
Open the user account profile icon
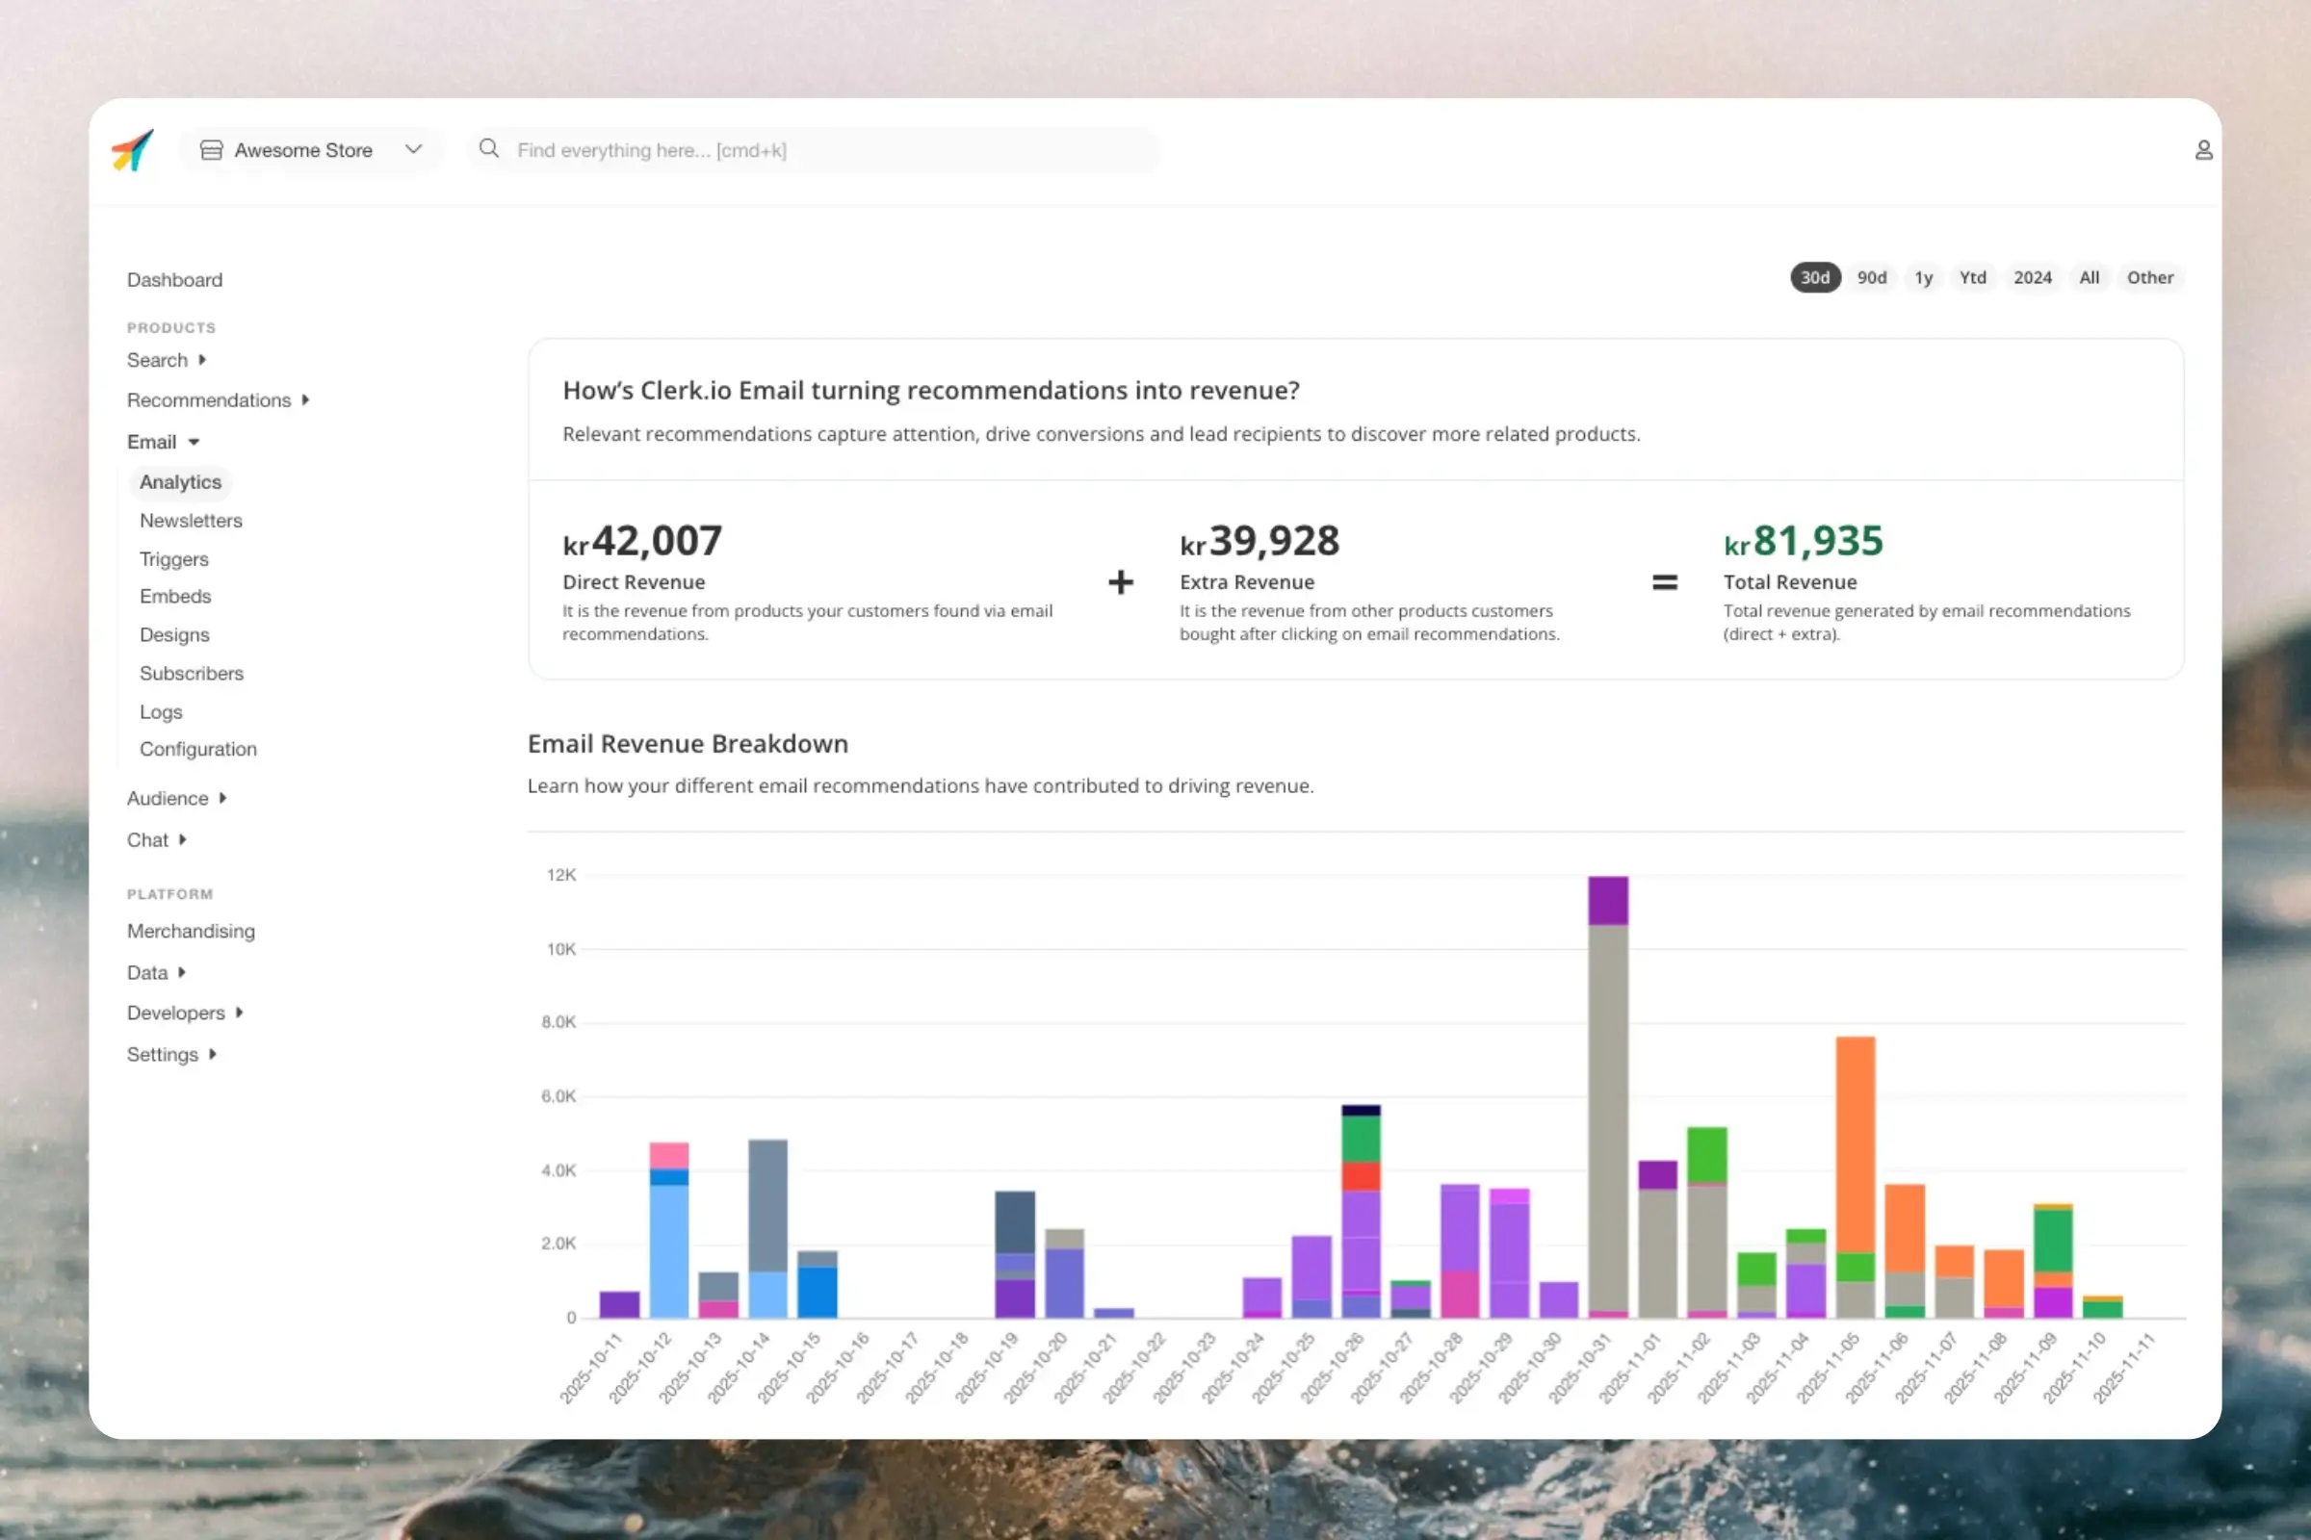tap(2203, 150)
